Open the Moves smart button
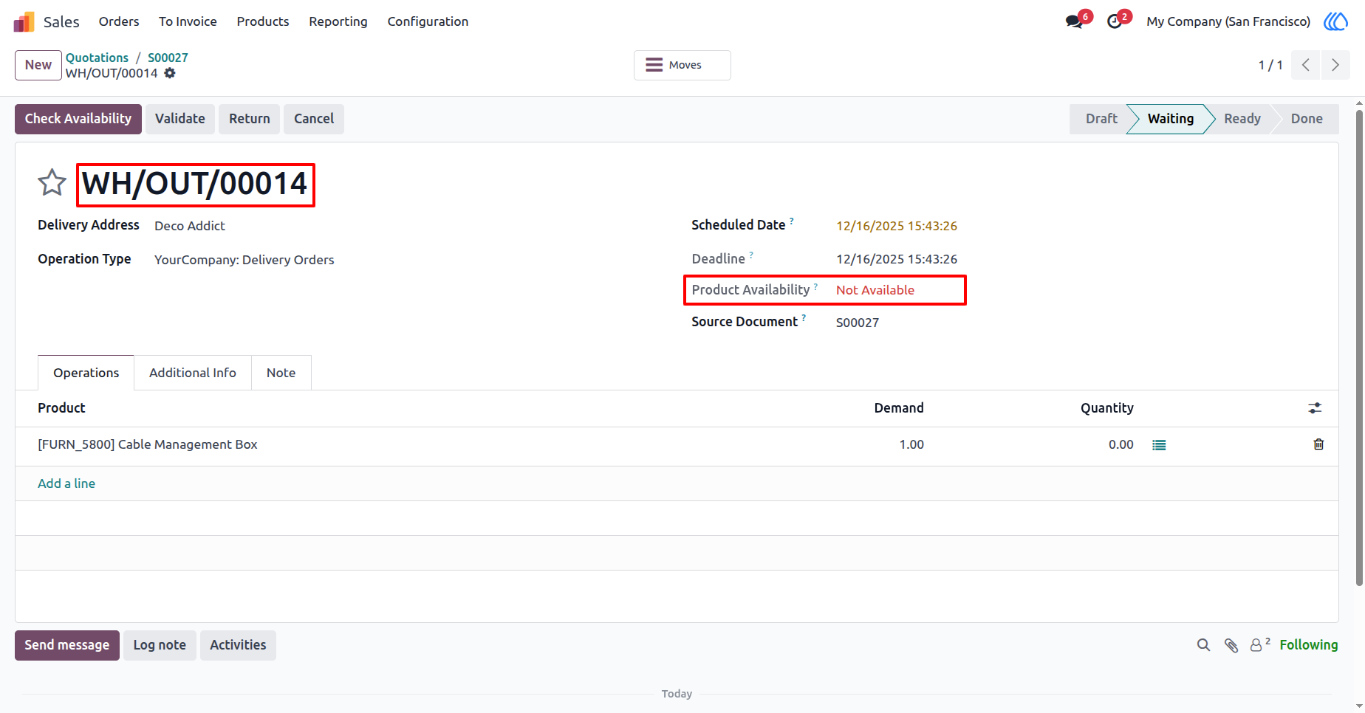This screenshot has height=713, width=1365. point(682,65)
